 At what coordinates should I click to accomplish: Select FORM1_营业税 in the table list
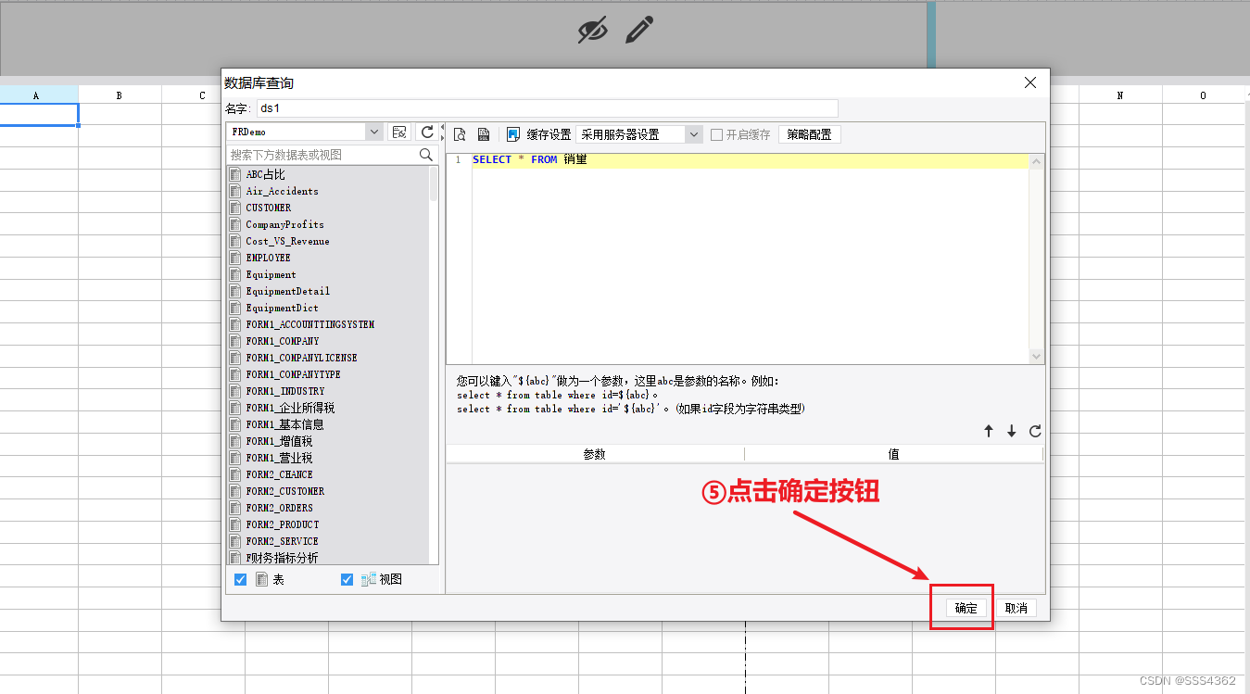(x=279, y=458)
